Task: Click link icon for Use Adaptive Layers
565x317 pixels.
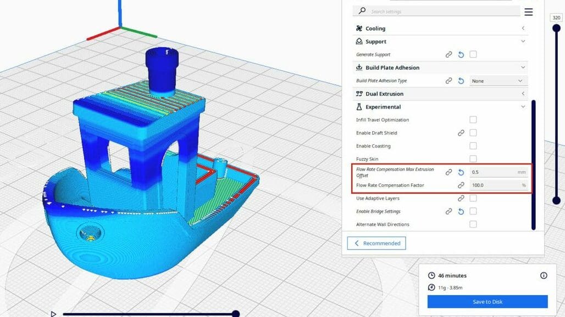Action: (461, 199)
